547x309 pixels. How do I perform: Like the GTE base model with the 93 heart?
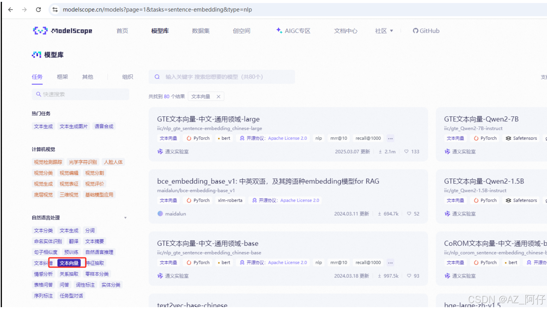409,276
